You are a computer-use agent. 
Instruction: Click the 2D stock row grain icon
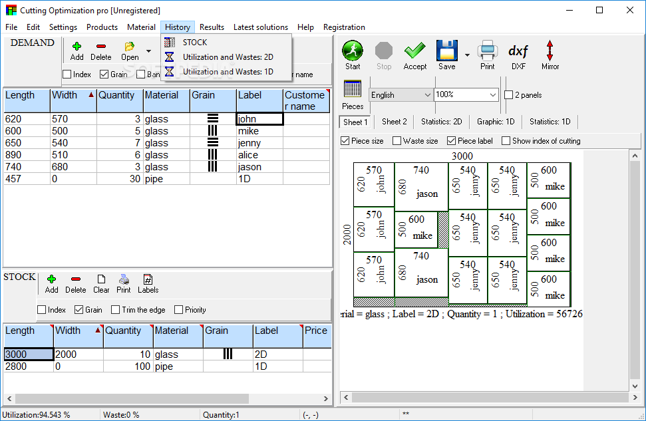(228, 354)
